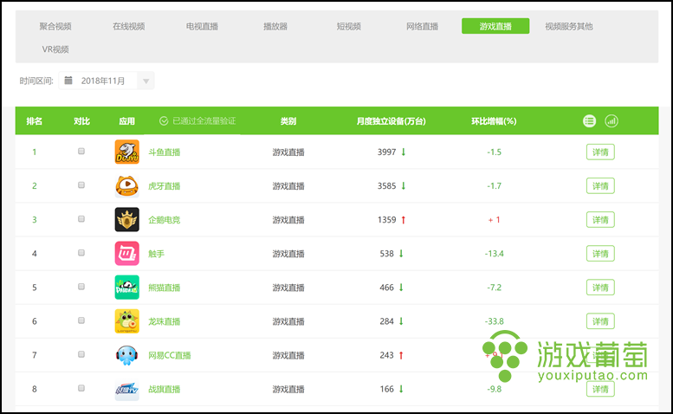Screen dimensions: 673x414
Task: Click the -7.2 growth value
Action: pos(494,288)
